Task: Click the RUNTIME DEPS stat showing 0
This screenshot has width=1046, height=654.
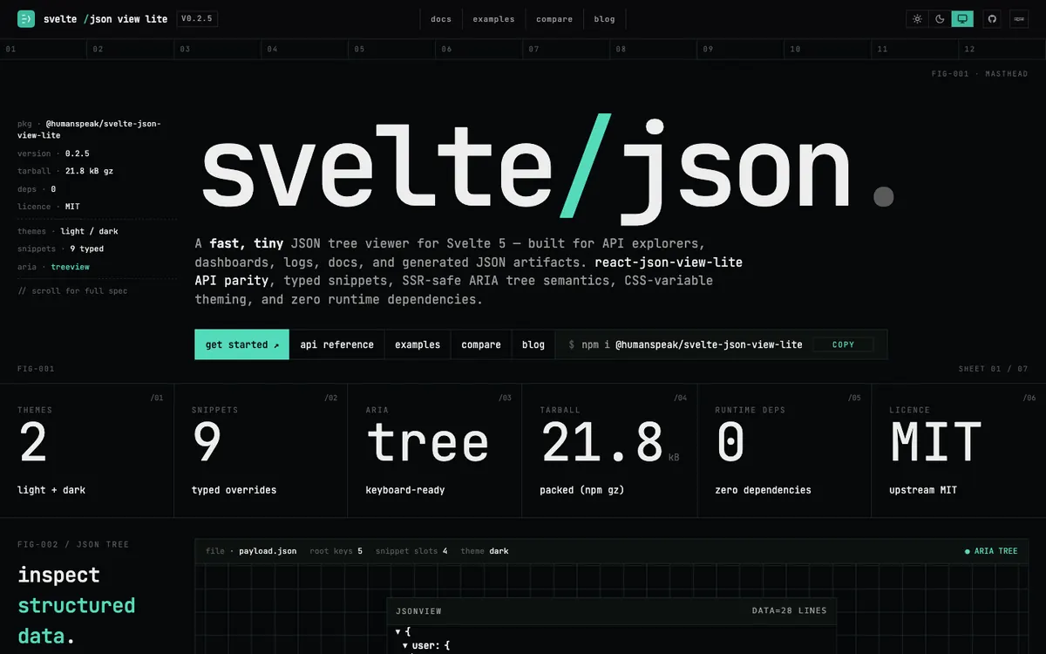Action: (784, 451)
